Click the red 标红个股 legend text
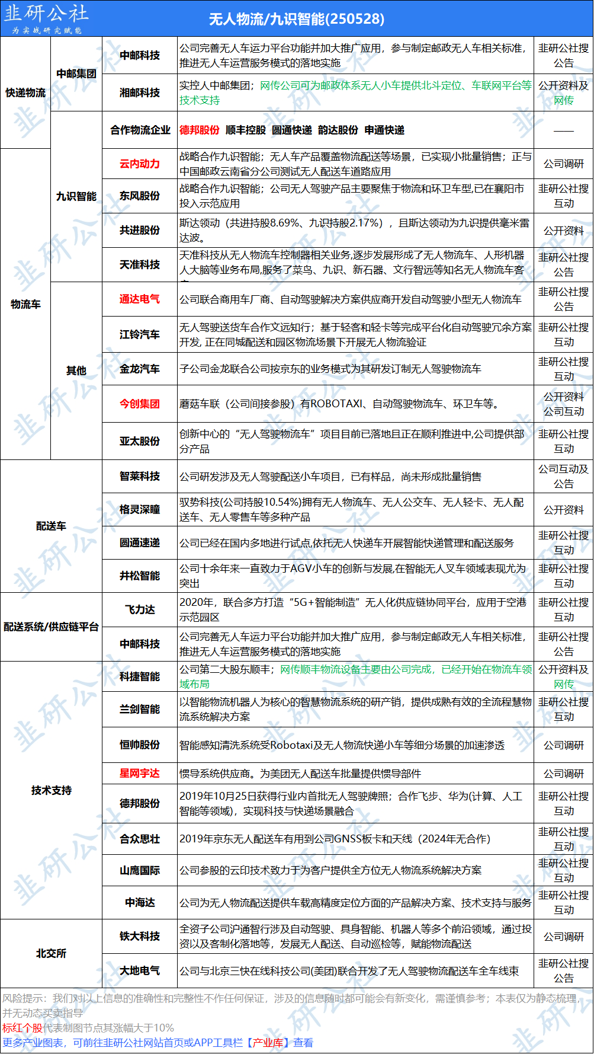The width and height of the screenshot is (594, 1054). tap(23, 1028)
